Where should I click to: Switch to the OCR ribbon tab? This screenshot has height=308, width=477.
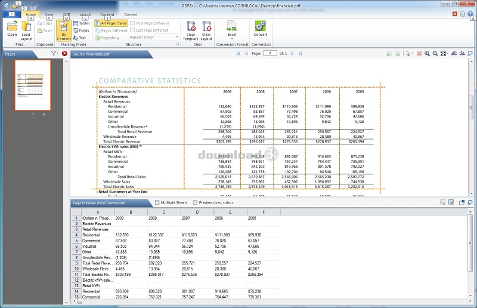66,14
